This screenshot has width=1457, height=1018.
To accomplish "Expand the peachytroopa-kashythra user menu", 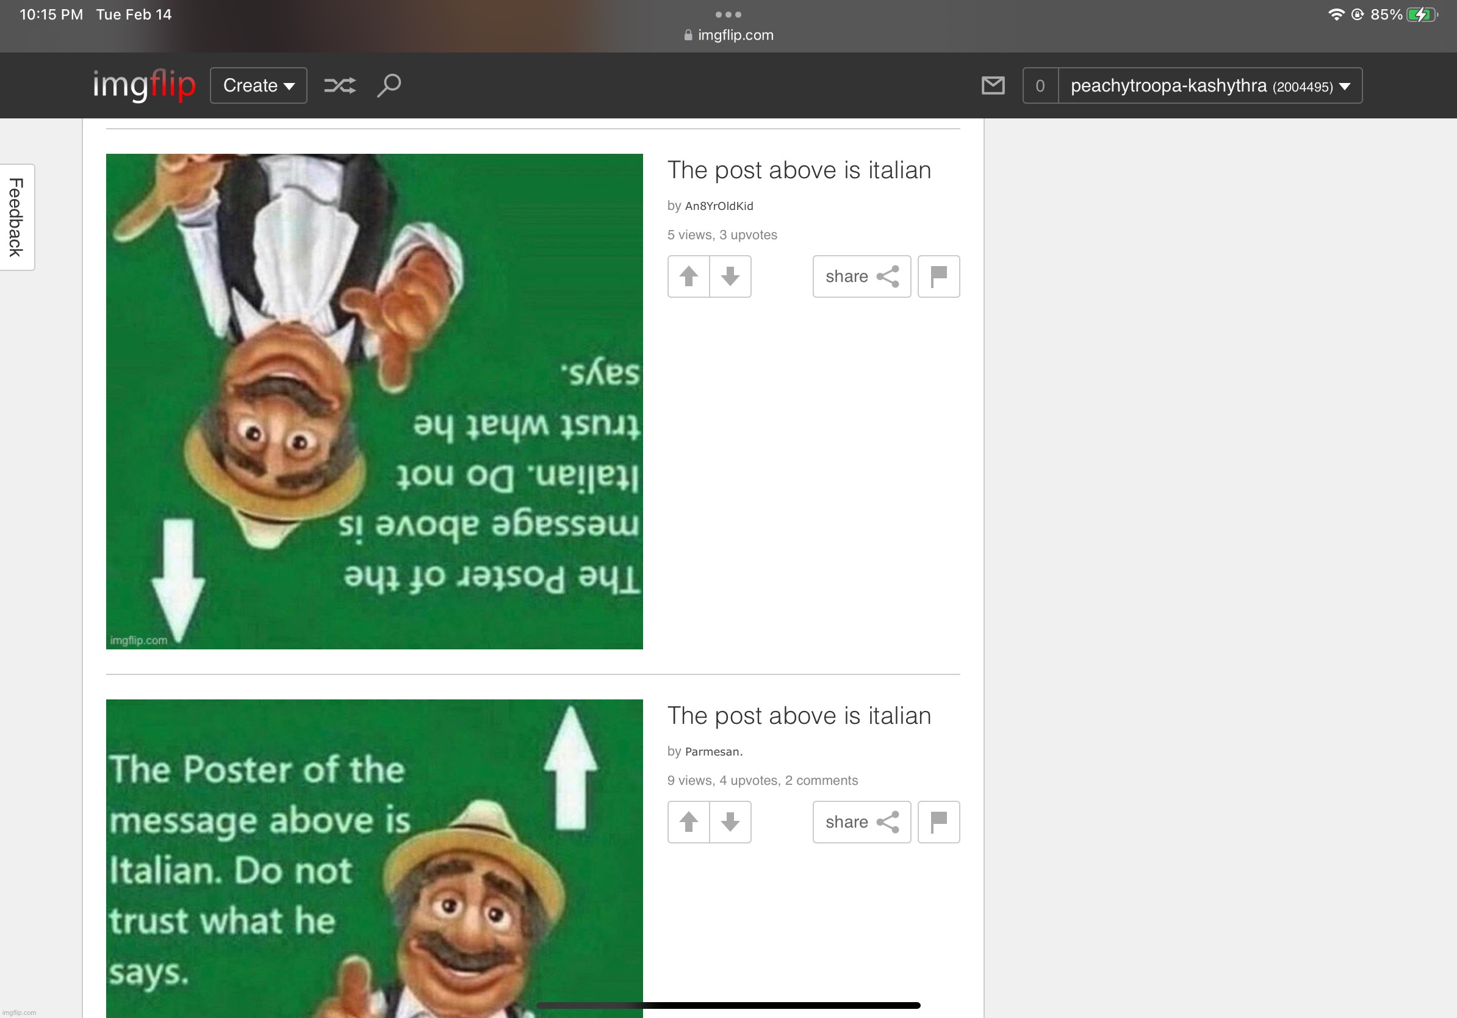I will point(1210,85).
